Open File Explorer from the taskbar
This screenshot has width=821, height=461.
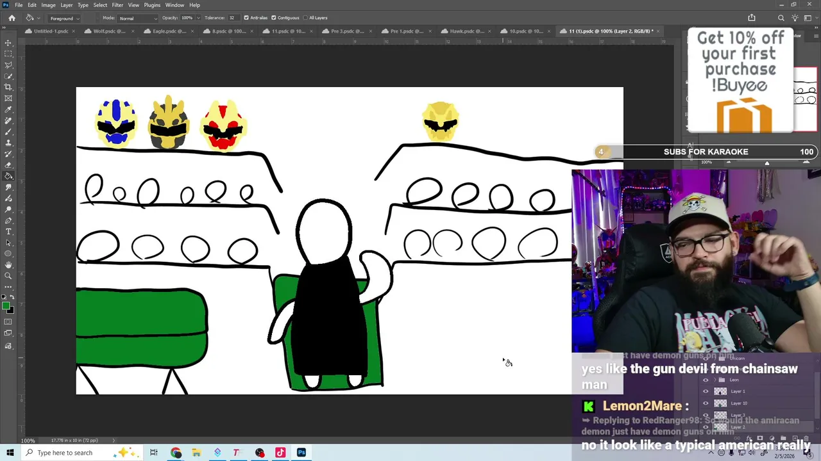tap(196, 453)
